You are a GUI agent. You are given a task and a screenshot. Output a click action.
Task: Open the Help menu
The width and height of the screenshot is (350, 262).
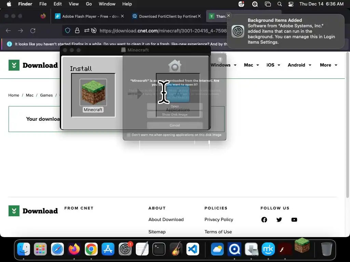point(127,4)
